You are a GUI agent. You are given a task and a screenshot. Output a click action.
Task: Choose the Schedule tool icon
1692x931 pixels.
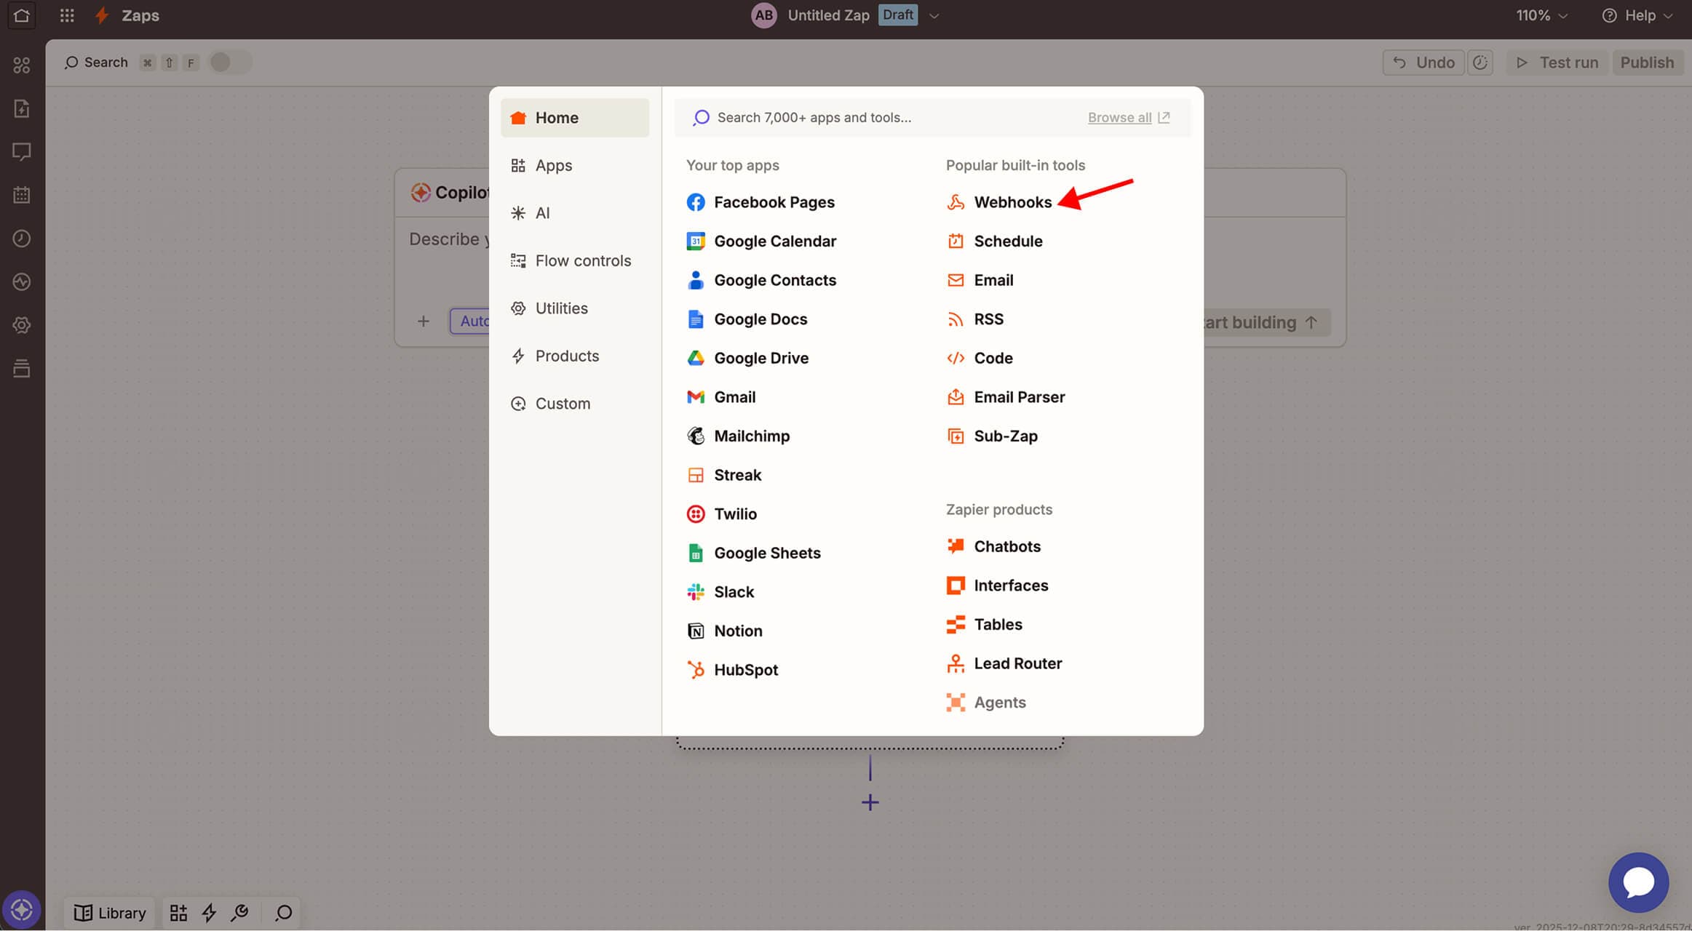tap(956, 241)
